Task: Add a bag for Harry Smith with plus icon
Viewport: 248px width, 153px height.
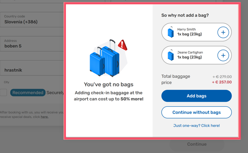Action: pos(223,32)
